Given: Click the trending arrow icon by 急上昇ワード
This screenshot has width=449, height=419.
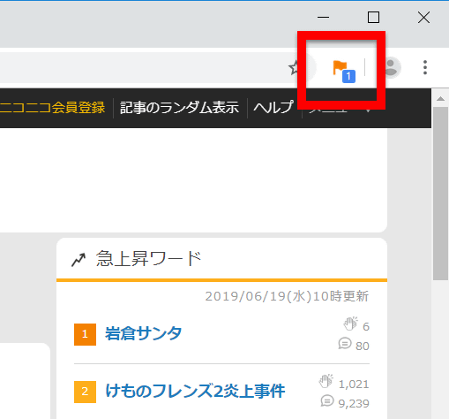Looking at the screenshot, I should [79, 260].
